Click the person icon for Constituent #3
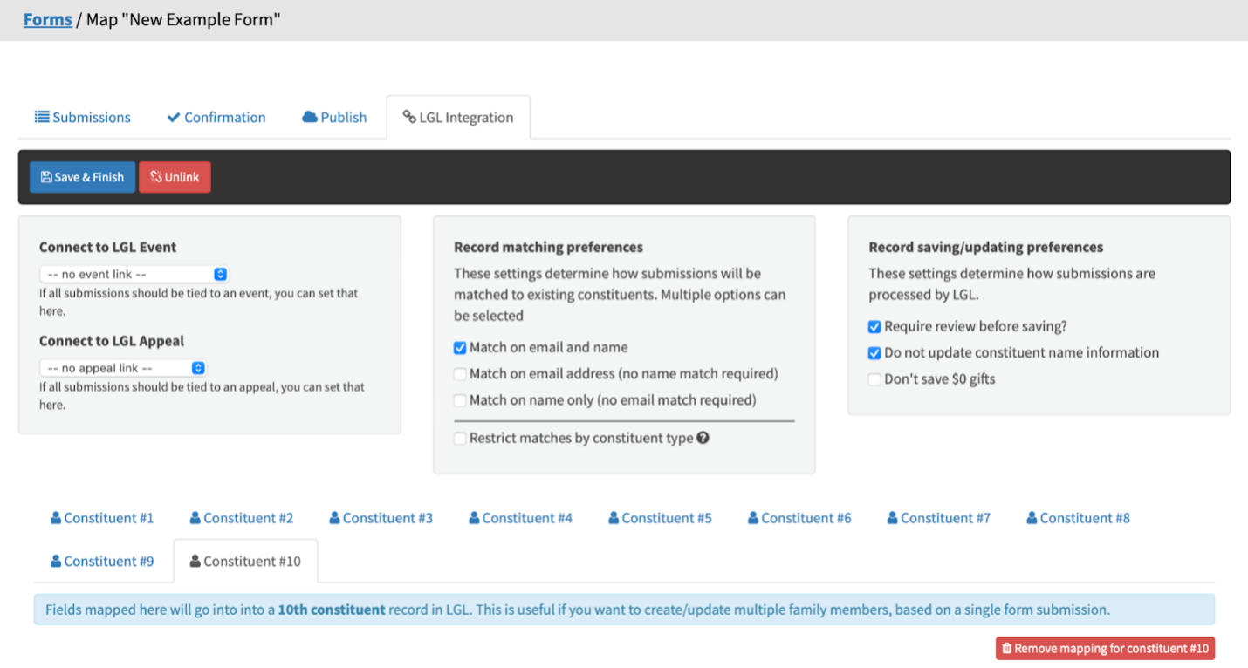This screenshot has width=1248, height=668. click(334, 518)
